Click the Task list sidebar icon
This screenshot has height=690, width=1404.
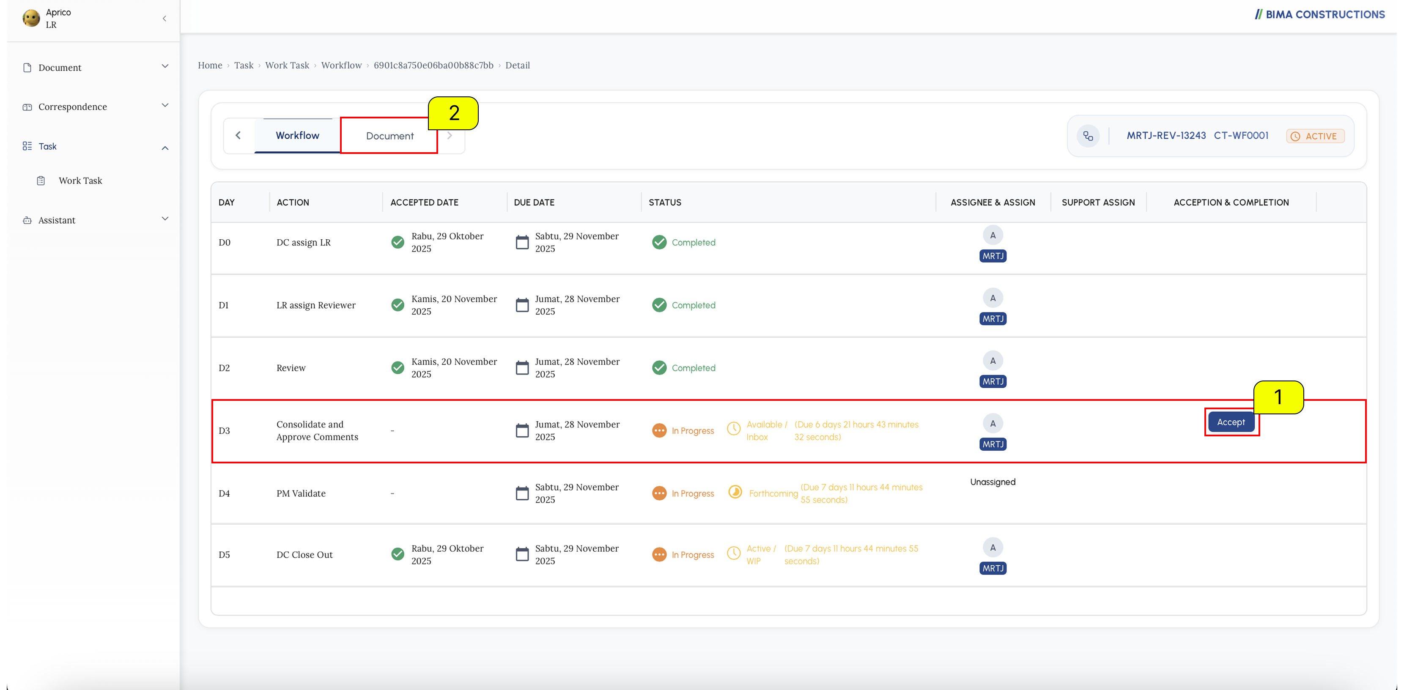tap(27, 146)
